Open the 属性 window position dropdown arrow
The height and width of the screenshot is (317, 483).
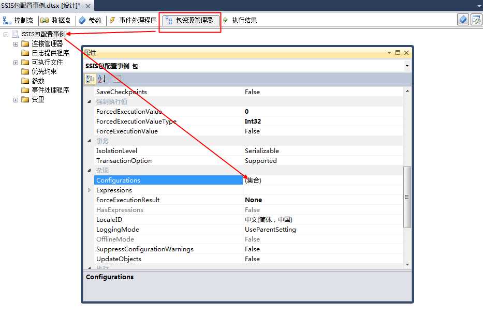tap(389, 53)
